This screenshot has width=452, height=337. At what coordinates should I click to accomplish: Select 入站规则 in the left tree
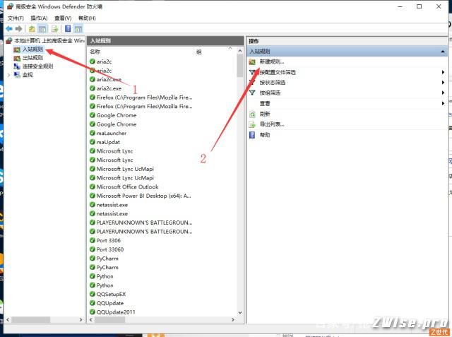click(33, 49)
